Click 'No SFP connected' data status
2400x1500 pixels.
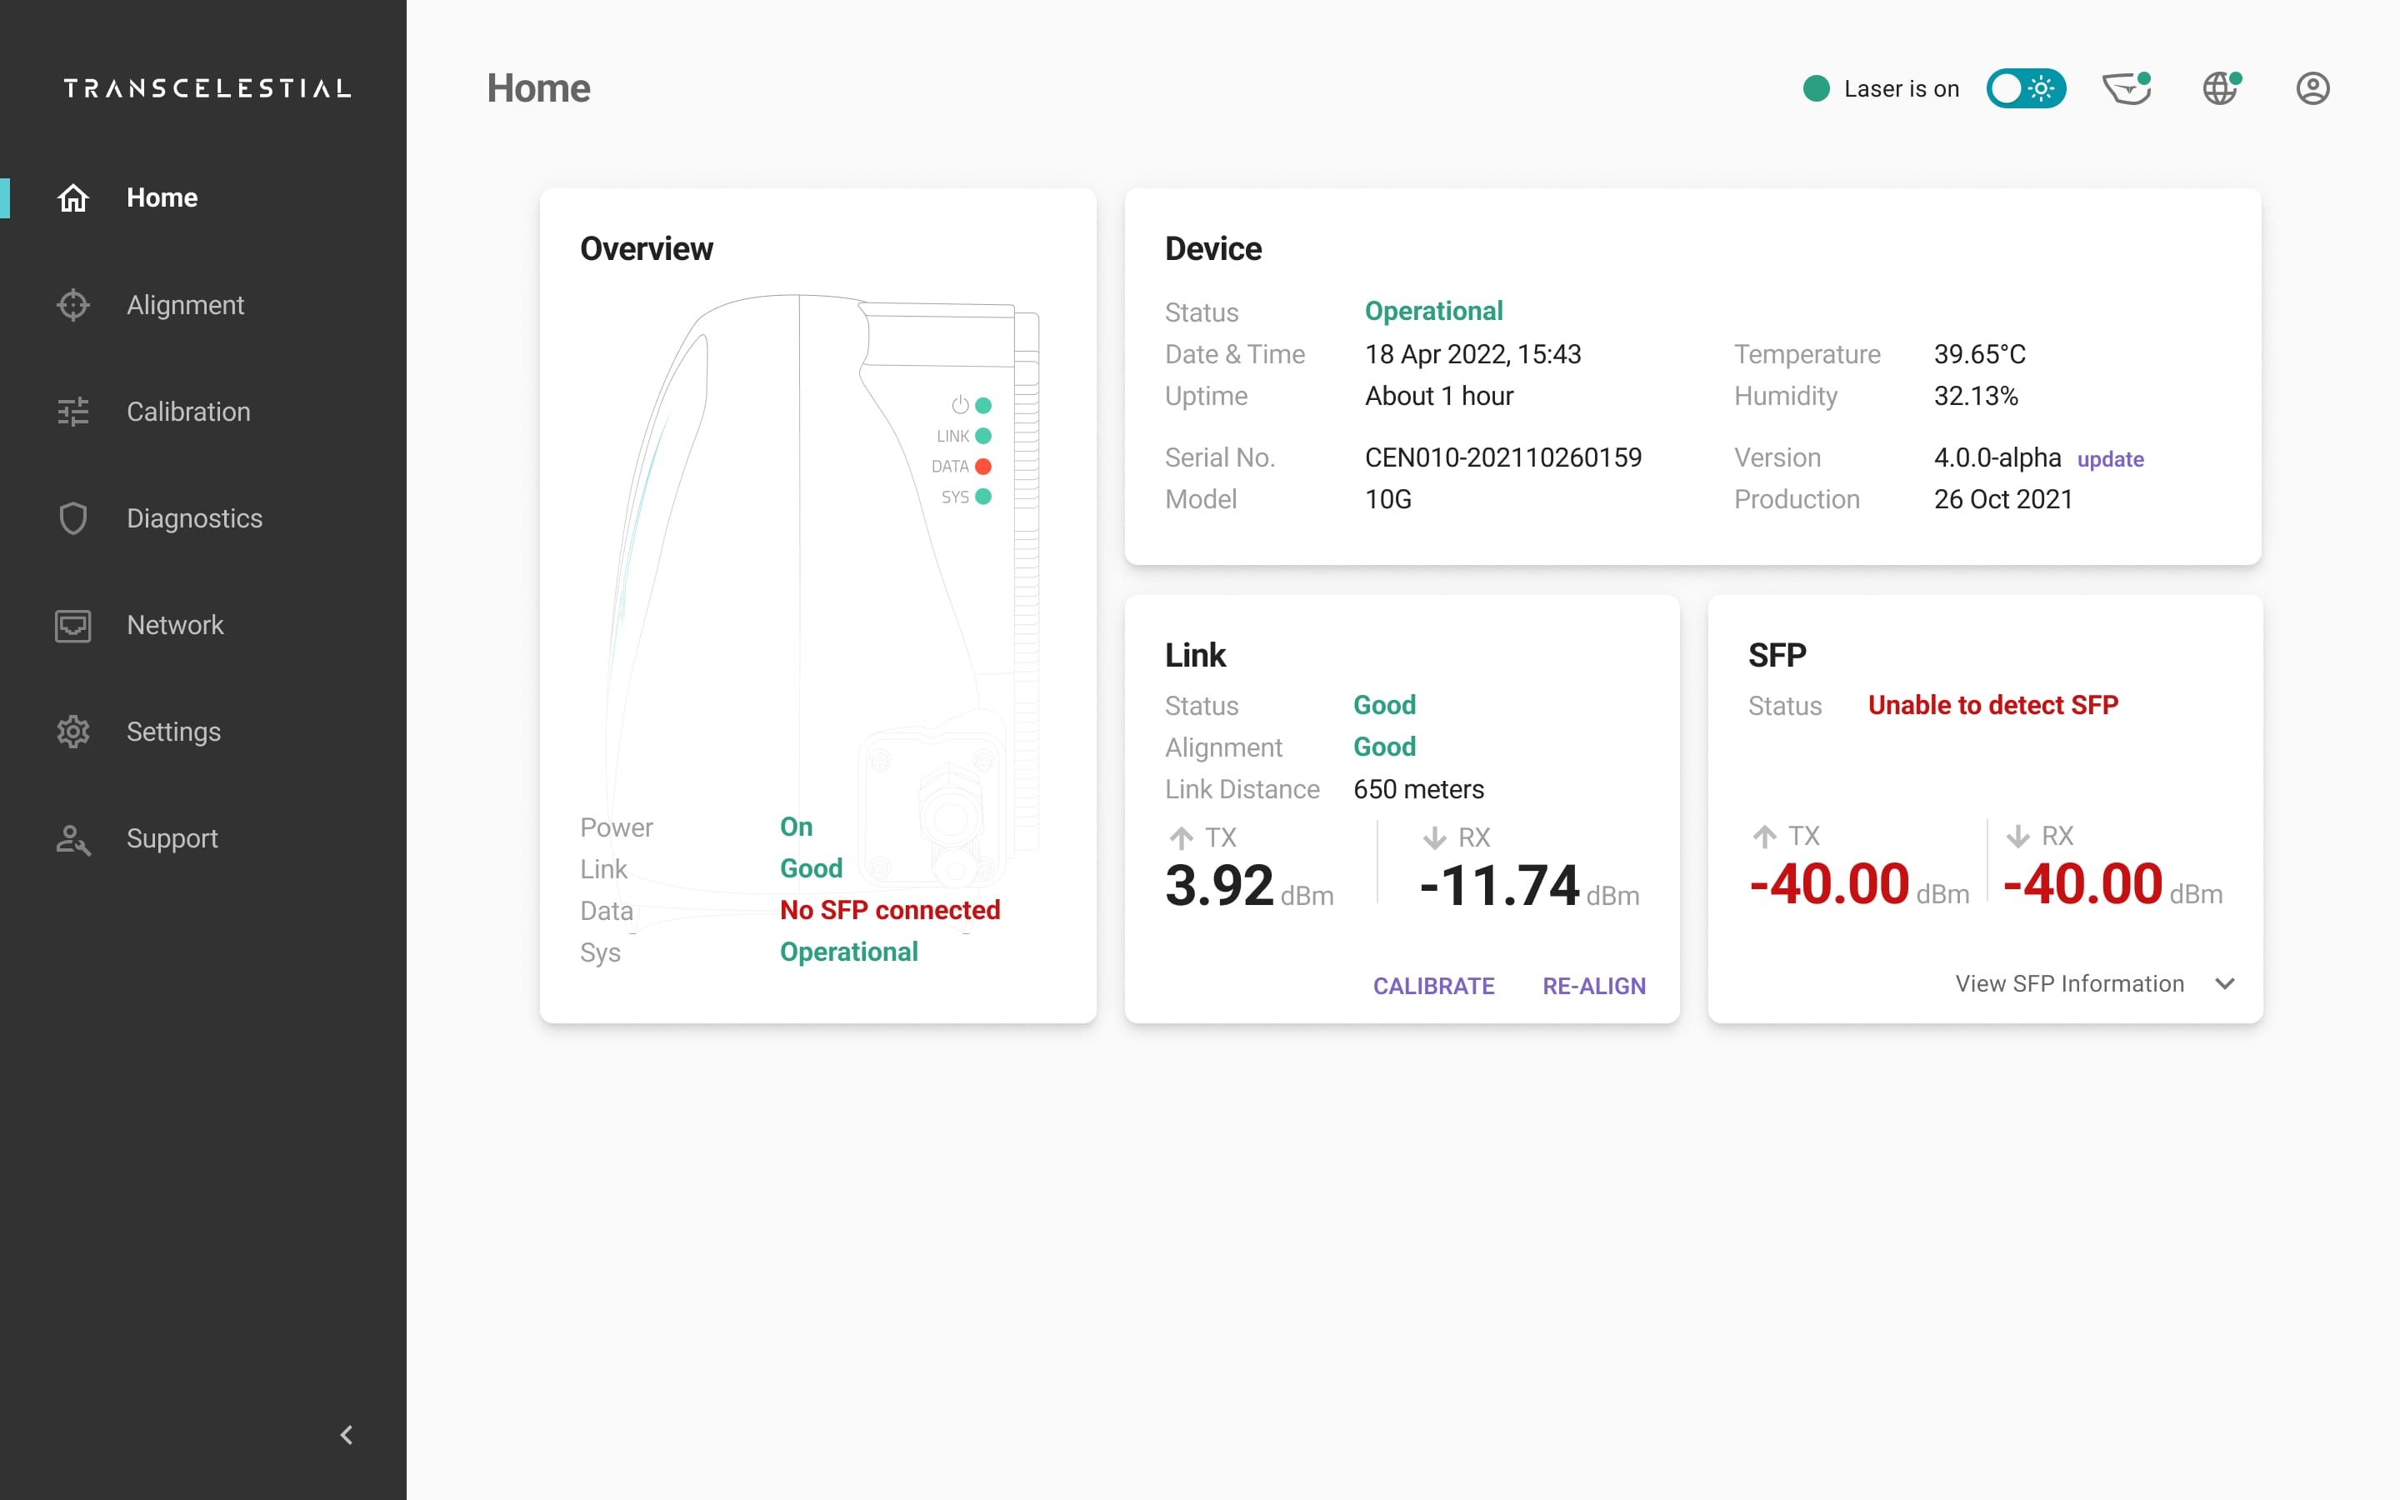tap(890, 910)
